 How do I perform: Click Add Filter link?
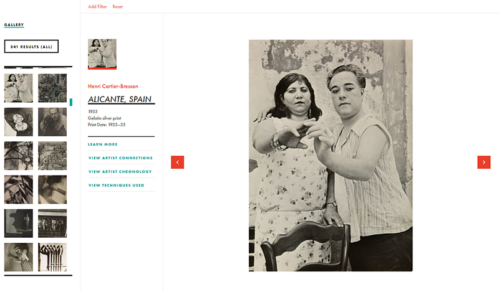(x=97, y=6)
